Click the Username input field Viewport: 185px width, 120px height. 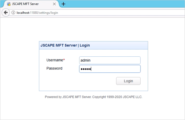pyautogui.click(x=110, y=60)
